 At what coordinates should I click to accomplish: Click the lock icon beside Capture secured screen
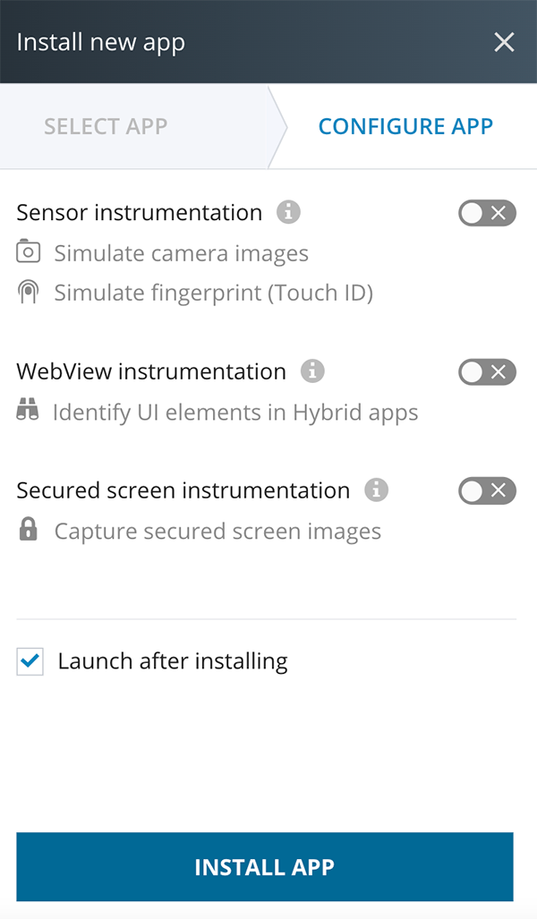click(x=28, y=530)
